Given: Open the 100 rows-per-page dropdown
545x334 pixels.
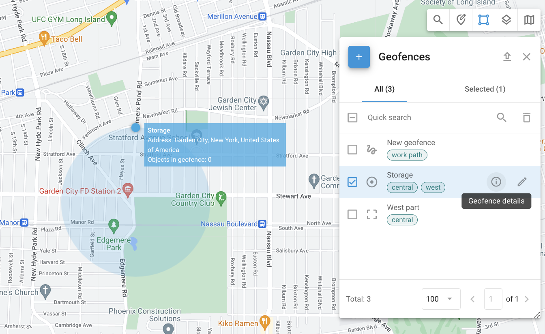Looking at the screenshot, I should coord(440,299).
